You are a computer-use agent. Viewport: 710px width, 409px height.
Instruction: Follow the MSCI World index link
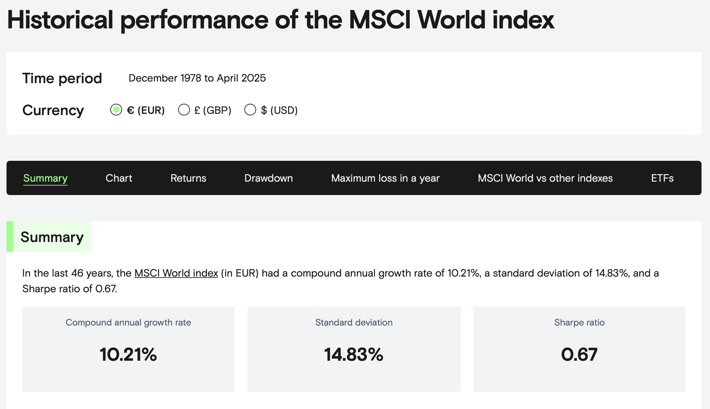(x=176, y=273)
